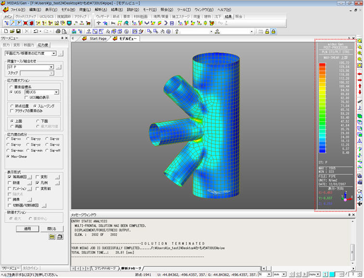
Task: Click the Print icon
Action: click(58, 31)
